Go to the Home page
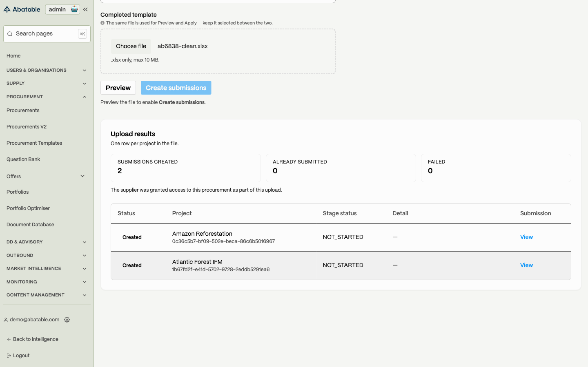588x367 pixels. [13, 56]
